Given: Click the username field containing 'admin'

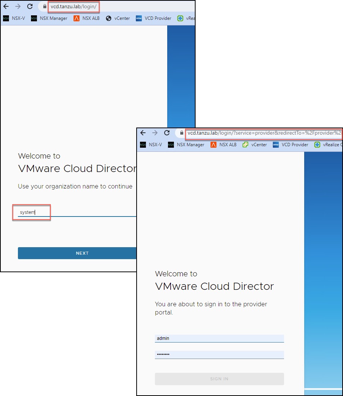Looking at the screenshot, I should tap(219, 338).
